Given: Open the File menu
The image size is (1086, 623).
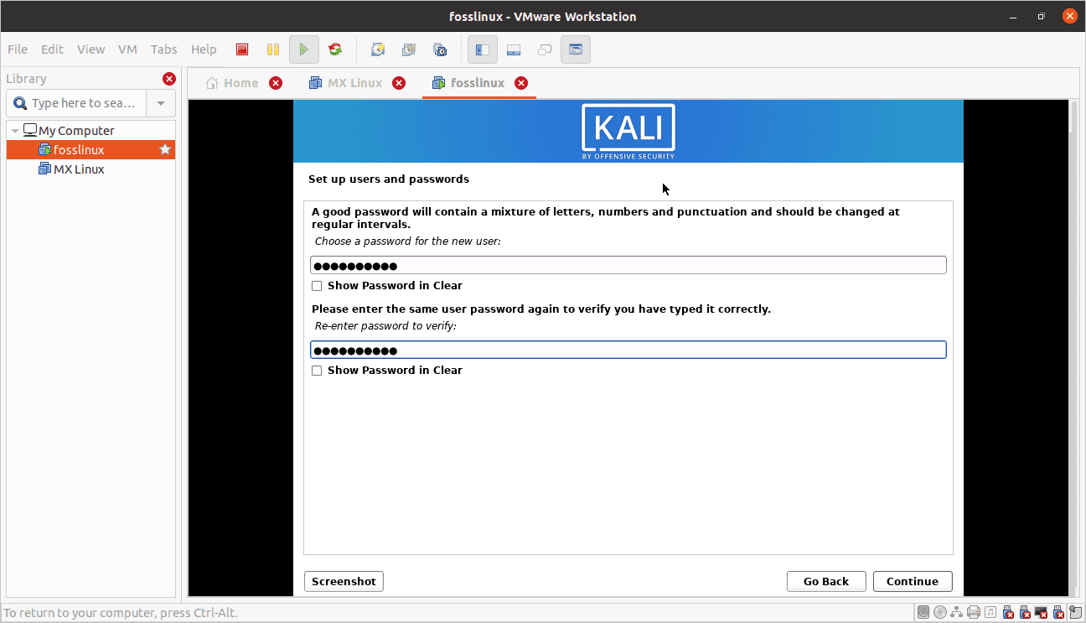Looking at the screenshot, I should 17,49.
